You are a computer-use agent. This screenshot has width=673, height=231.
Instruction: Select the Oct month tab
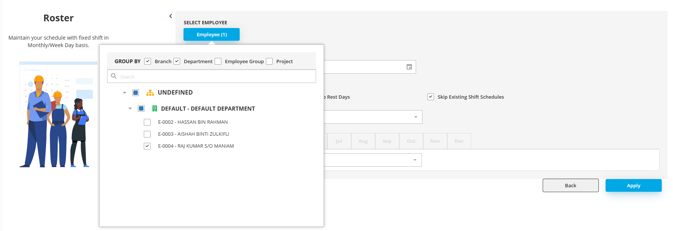pos(411,141)
